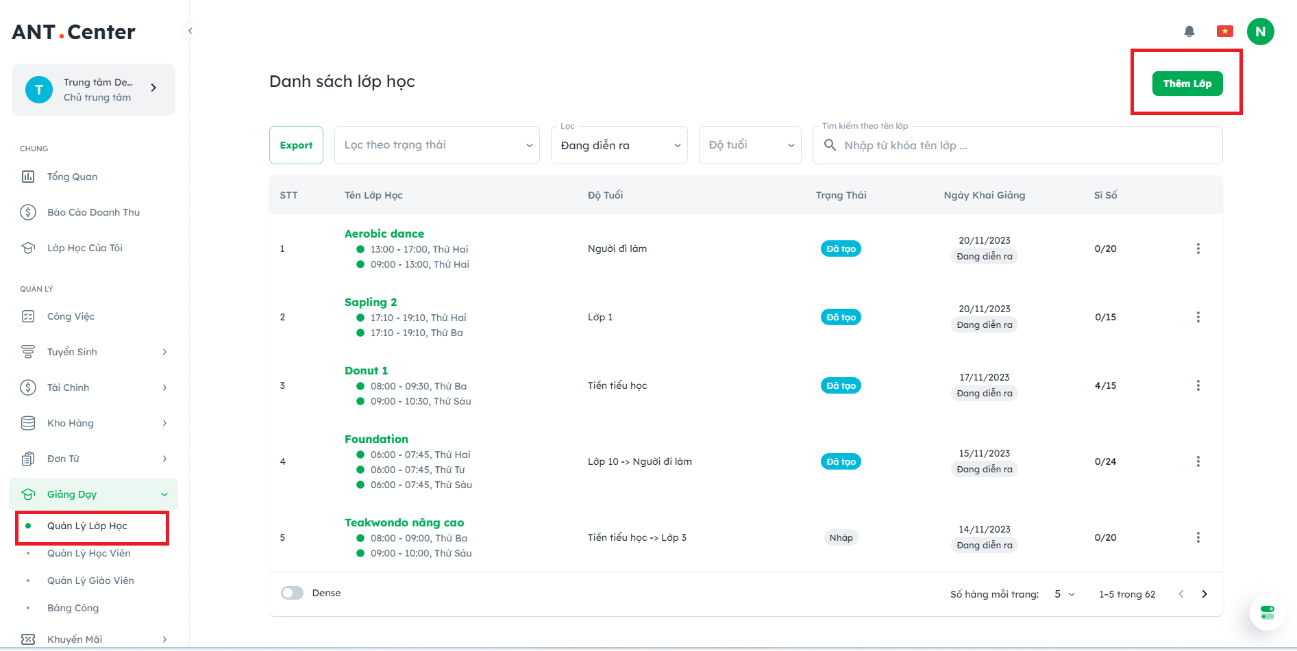
Task: Click the floating settings widget icon
Action: [x=1267, y=612]
